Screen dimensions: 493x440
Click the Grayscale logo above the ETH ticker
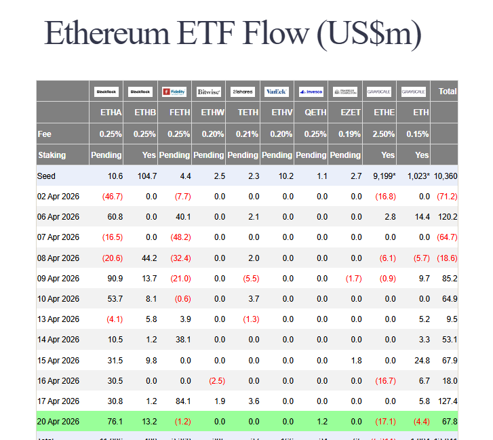coord(413,92)
